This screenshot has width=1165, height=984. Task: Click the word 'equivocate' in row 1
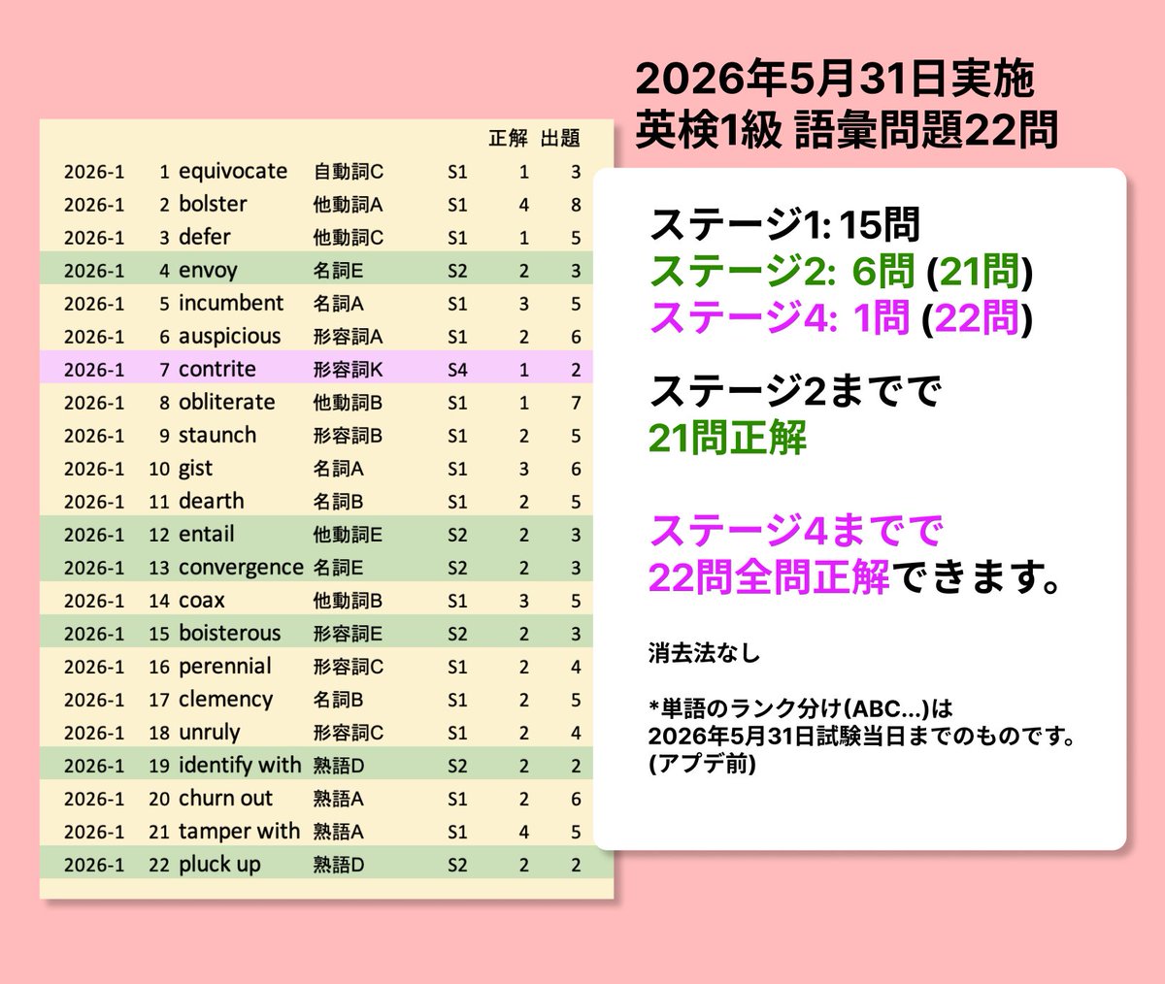tap(233, 172)
